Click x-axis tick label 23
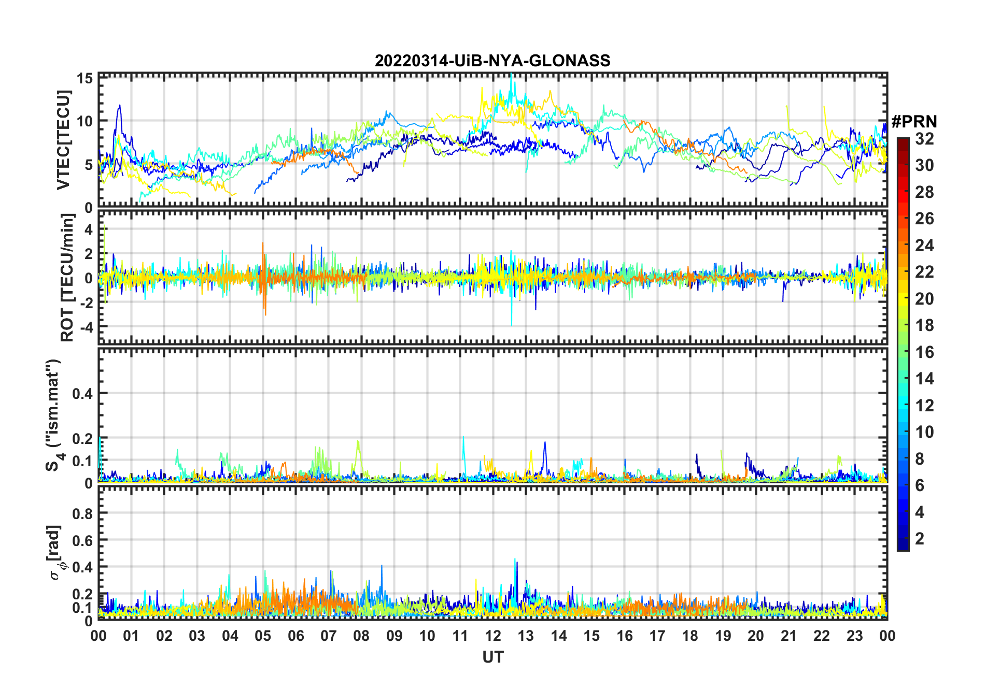The width and height of the screenshot is (986, 689). pyautogui.click(x=854, y=636)
